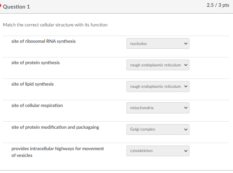Screen dimensions: 233x173
Task: Open the dropdown showing cytoskeleton
Action: point(158,151)
